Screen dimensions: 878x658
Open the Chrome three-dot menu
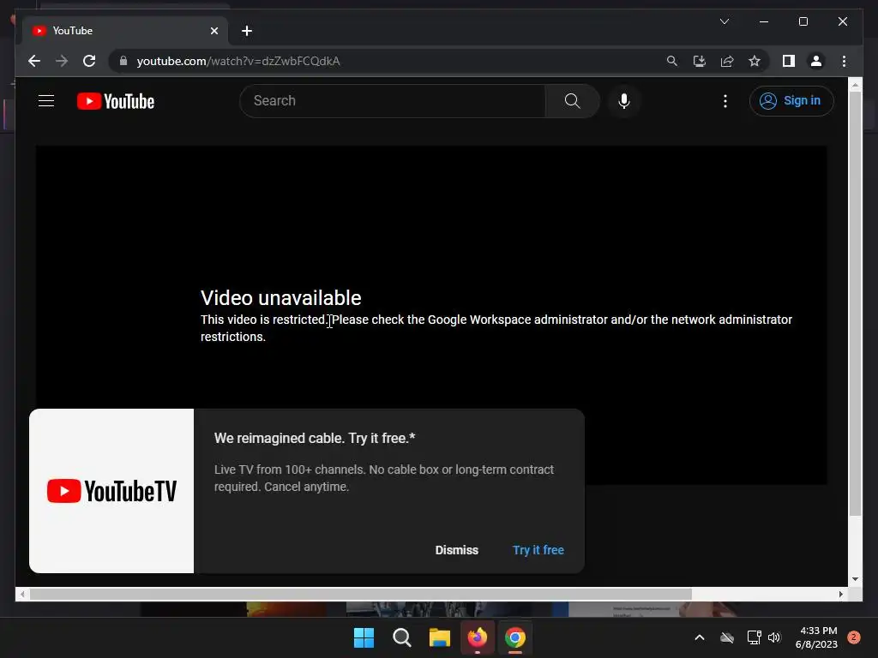click(844, 61)
